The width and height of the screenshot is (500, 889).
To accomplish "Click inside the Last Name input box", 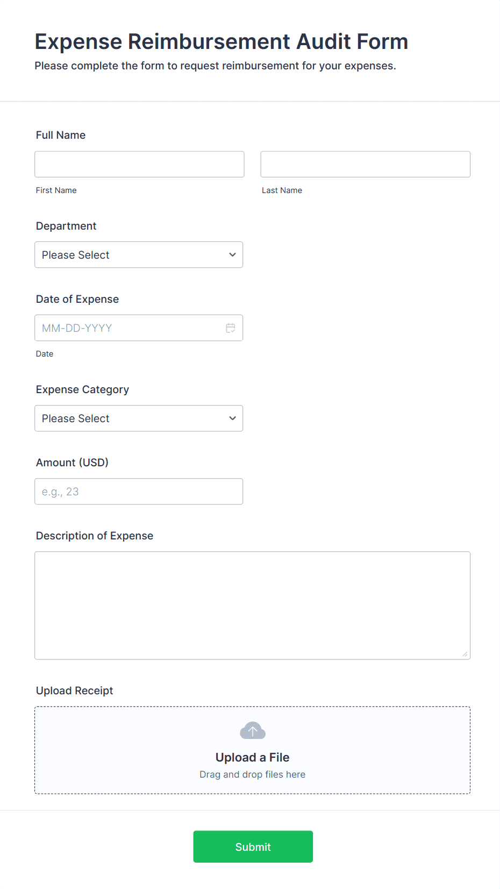I will (365, 164).
